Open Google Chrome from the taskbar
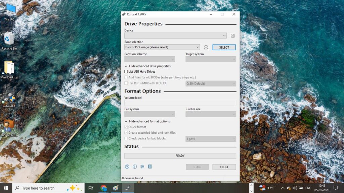 click(103, 188)
